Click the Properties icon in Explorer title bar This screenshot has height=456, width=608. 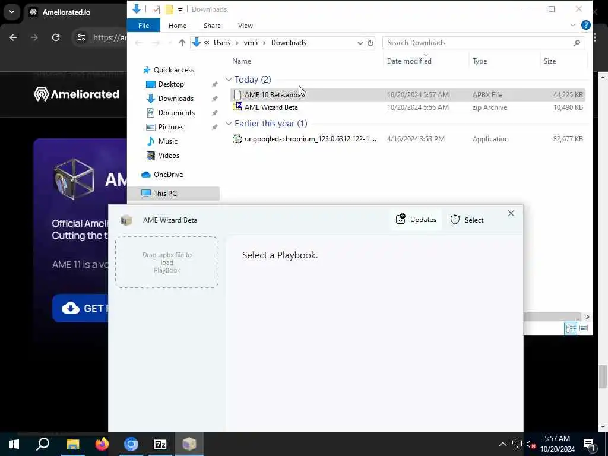[156, 9]
